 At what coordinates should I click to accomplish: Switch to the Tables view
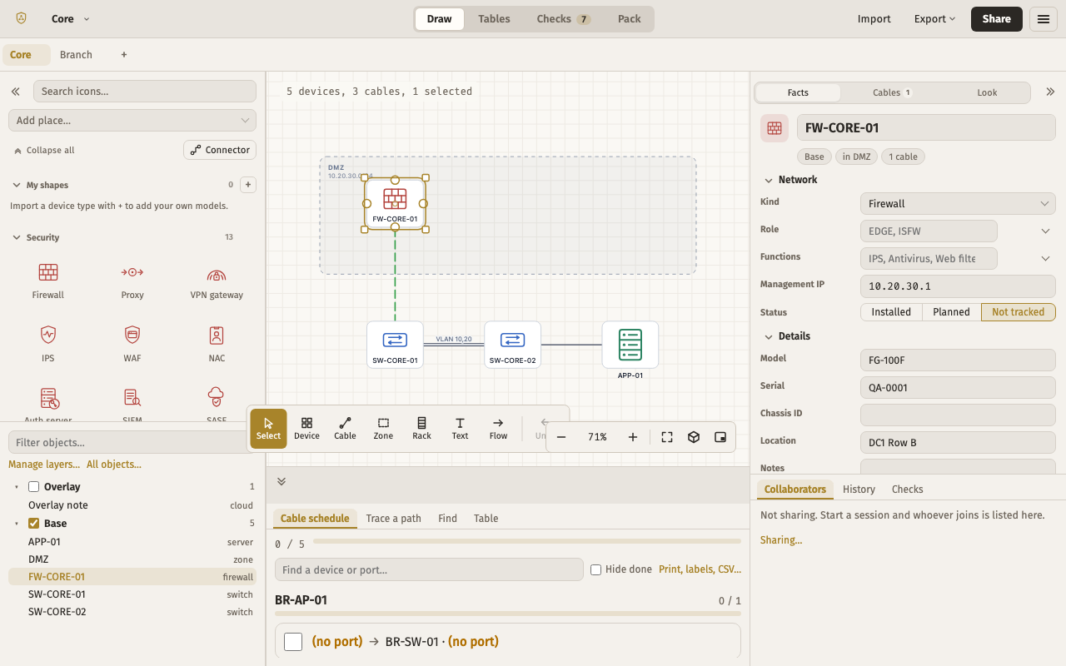pyautogui.click(x=494, y=19)
